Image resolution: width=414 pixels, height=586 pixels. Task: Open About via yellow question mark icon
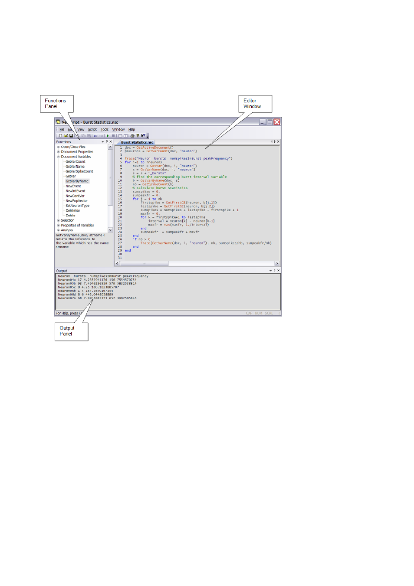138,136
